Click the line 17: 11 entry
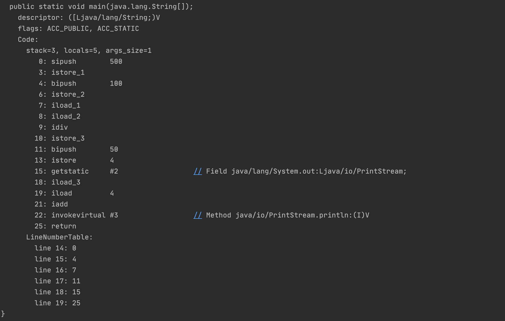Viewport: 505px width, 321px height. pos(57,281)
